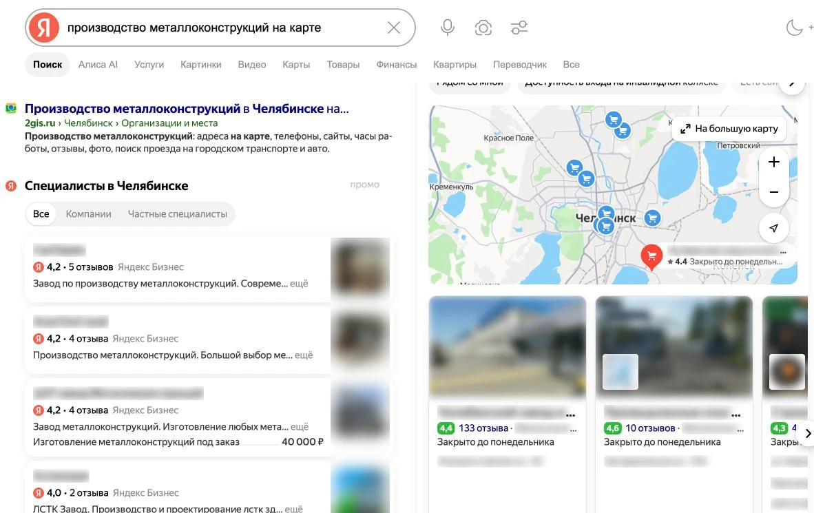This screenshot has height=513, width=814.
Task: Filter by Частные специалисты
Action: [178, 214]
